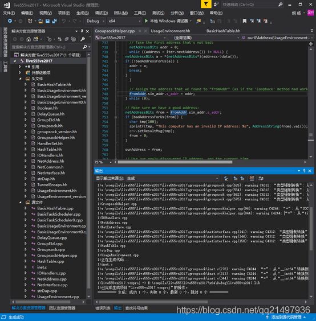The width and height of the screenshot is (316, 321).
Task: Click the notifications flag icon
Action: 206,5
